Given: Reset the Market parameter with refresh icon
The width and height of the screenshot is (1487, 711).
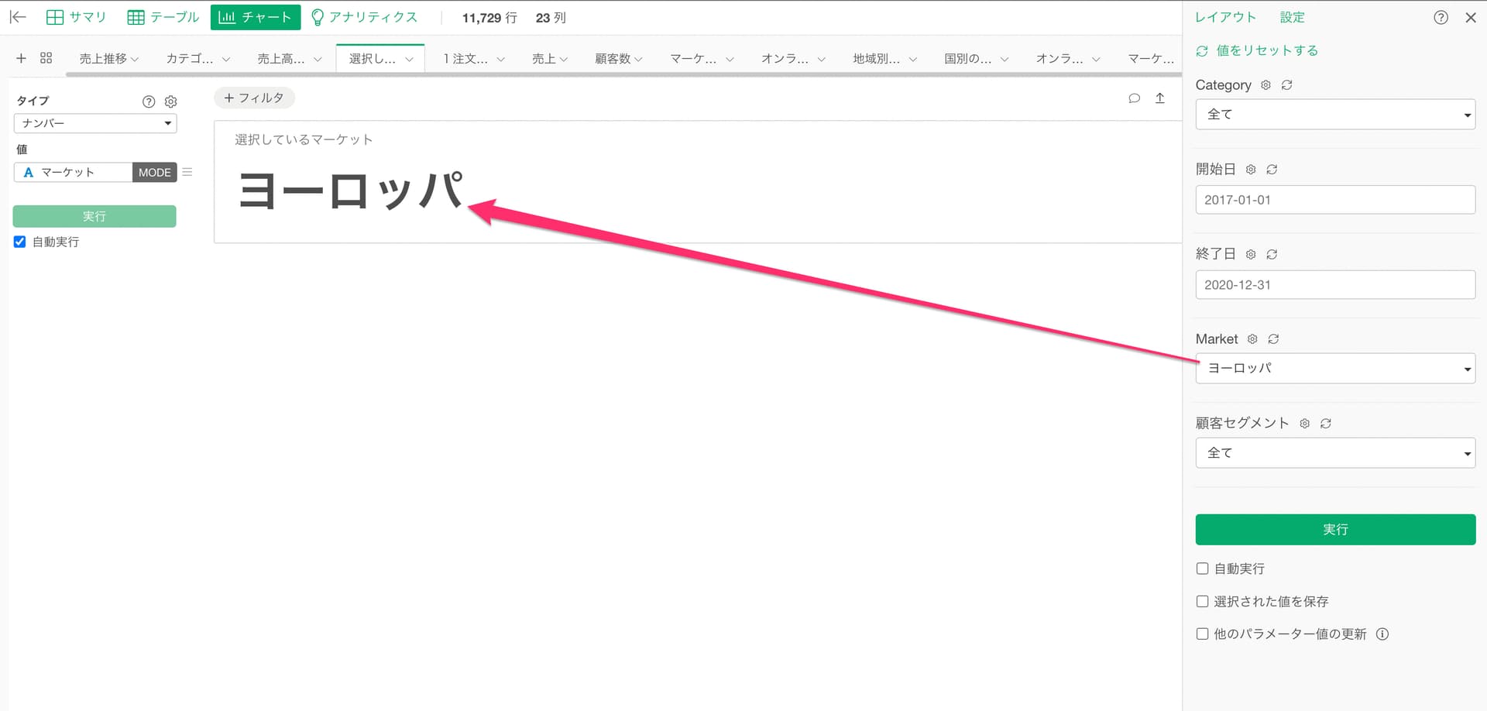Looking at the screenshot, I should tap(1273, 339).
